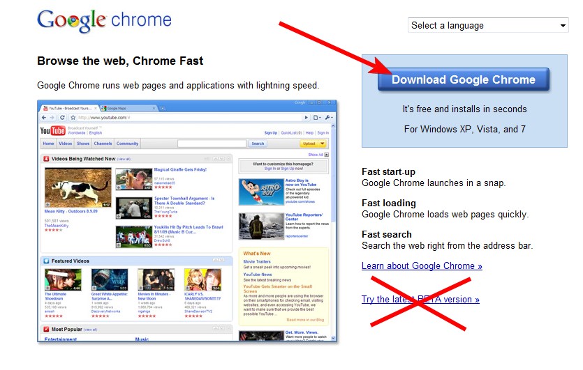Click the forward arrow in the pictured browser
The image size is (583, 370).
52,118
